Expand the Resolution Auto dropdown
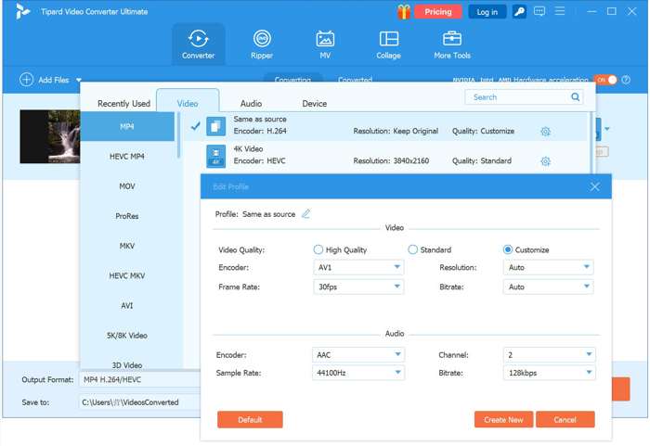650x446 pixels. pos(548,267)
